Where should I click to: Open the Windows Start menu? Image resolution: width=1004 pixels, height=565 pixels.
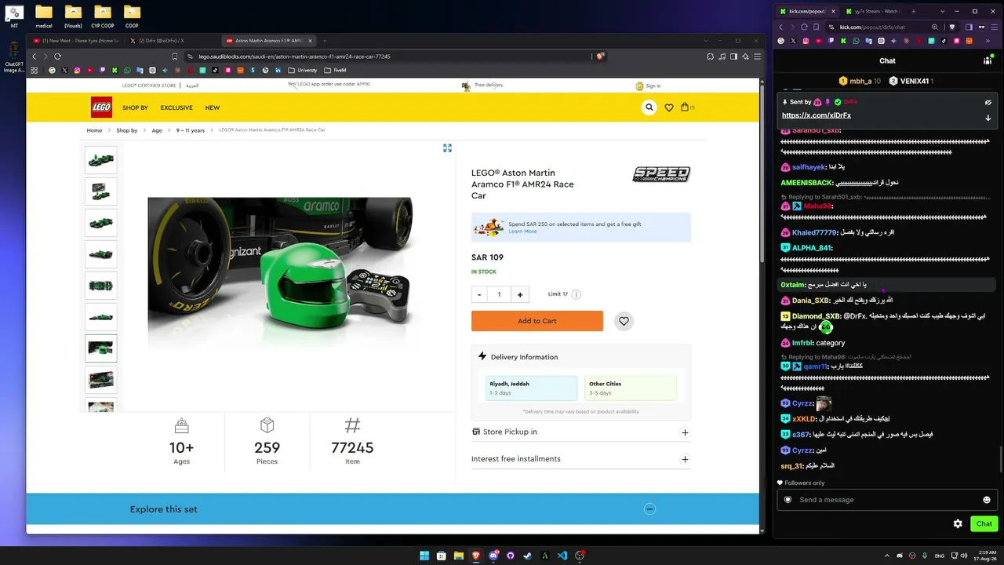tap(424, 556)
